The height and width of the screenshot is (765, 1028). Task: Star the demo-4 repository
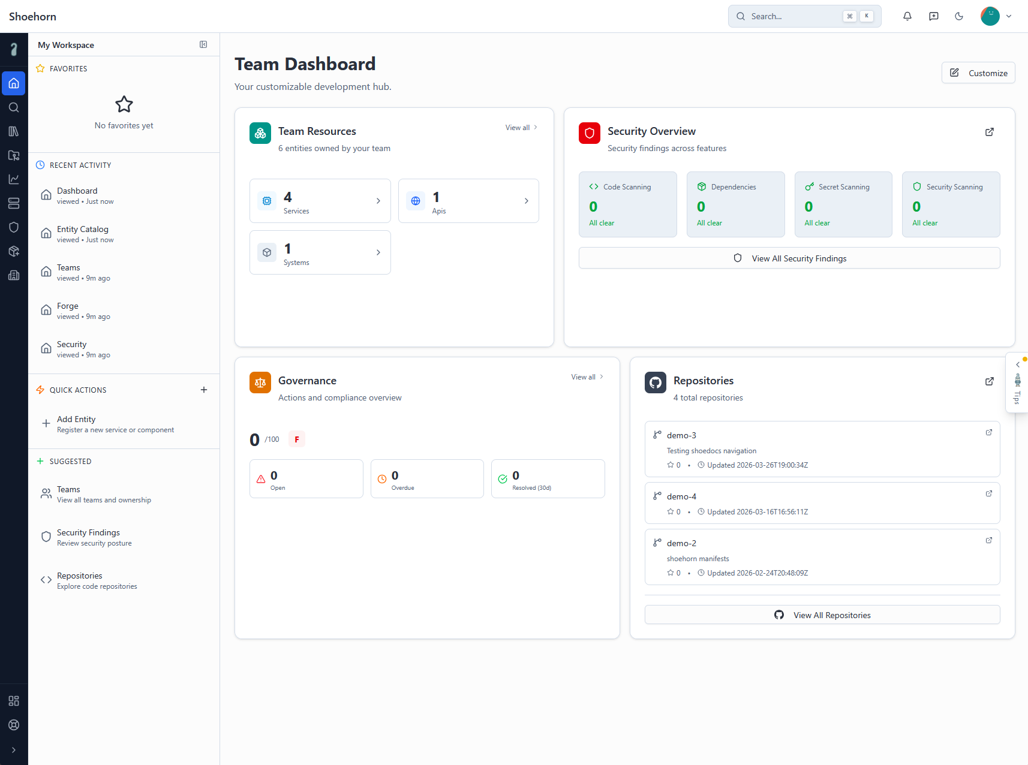pyautogui.click(x=669, y=511)
